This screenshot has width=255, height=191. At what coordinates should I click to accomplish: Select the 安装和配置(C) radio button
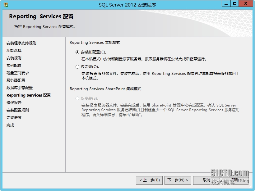tap(77, 52)
